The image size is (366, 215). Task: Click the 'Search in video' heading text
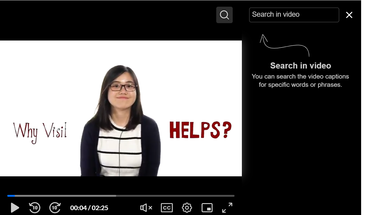click(x=300, y=65)
